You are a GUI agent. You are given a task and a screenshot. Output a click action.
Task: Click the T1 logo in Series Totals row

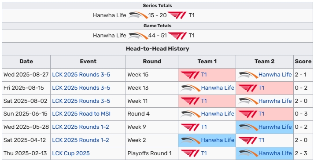coord(177,15)
